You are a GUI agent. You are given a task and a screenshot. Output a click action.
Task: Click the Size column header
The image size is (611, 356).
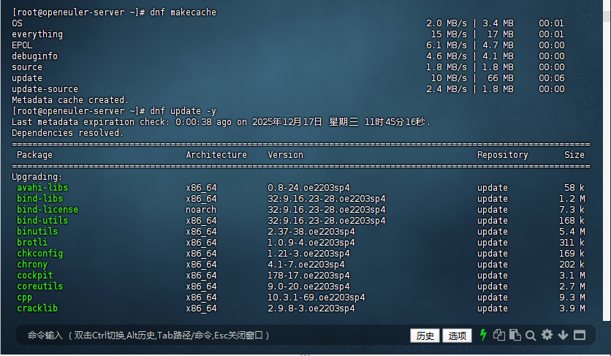coord(574,155)
